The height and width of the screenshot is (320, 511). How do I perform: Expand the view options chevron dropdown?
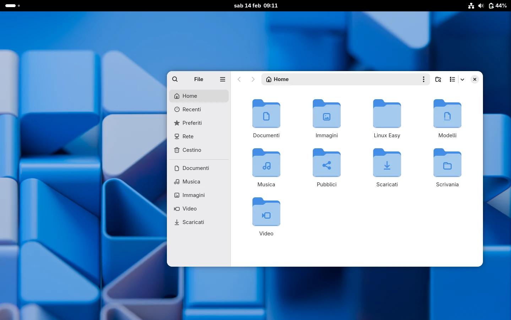pyautogui.click(x=462, y=80)
